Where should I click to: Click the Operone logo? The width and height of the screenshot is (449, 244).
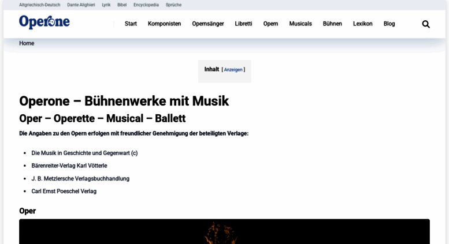pyautogui.click(x=44, y=22)
